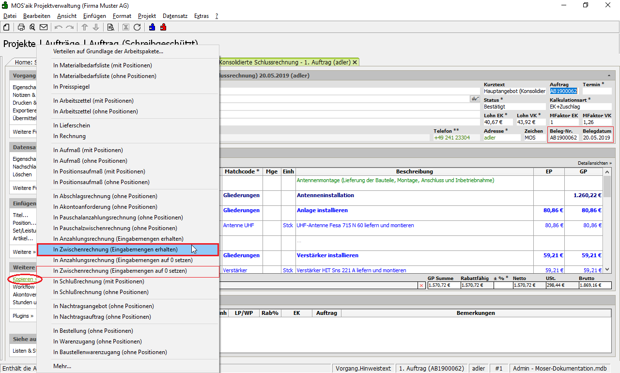
Task: Click the document search toolbar icon
Action: 110,27
